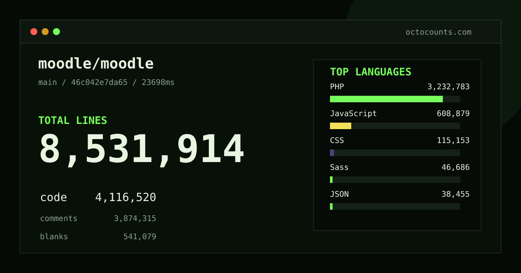Viewport: 521px width, 273px height.
Task: Select the CSS count 115,153
Action: [x=453, y=140]
